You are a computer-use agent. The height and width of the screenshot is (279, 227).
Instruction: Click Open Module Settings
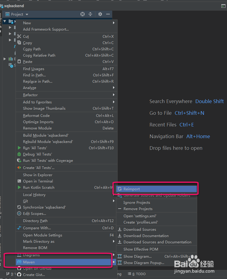(42, 235)
